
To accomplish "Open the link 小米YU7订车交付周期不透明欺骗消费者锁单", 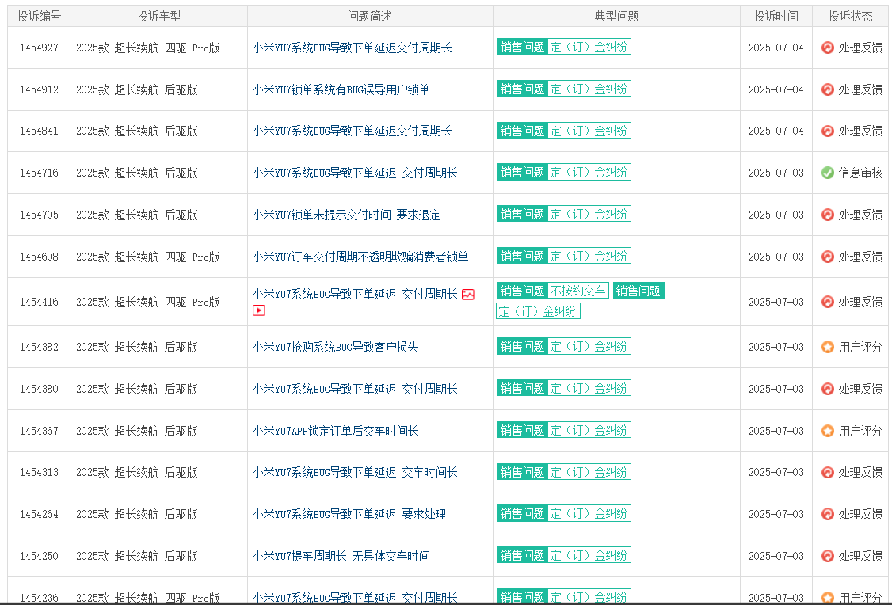I will coord(360,257).
